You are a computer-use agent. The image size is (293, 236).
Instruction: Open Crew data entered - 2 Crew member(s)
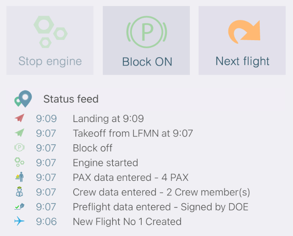pos(161,192)
